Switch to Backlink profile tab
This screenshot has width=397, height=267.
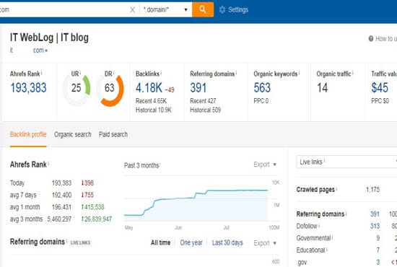coord(28,134)
